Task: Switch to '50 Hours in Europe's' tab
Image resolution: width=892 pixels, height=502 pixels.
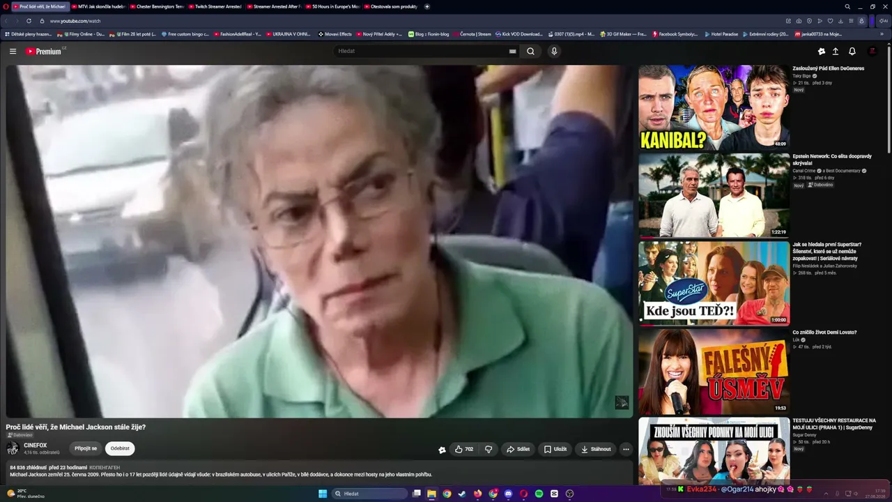Action: pyautogui.click(x=332, y=6)
